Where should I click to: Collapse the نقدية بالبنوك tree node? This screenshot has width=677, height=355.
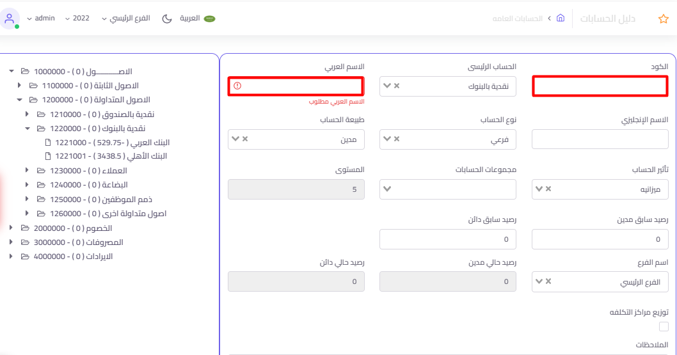pos(28,128)
